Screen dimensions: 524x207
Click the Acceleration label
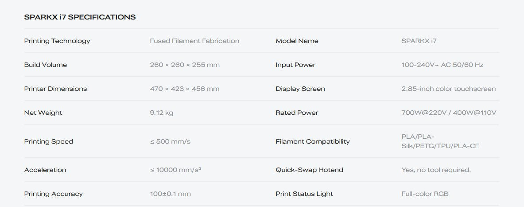(45, 170)
